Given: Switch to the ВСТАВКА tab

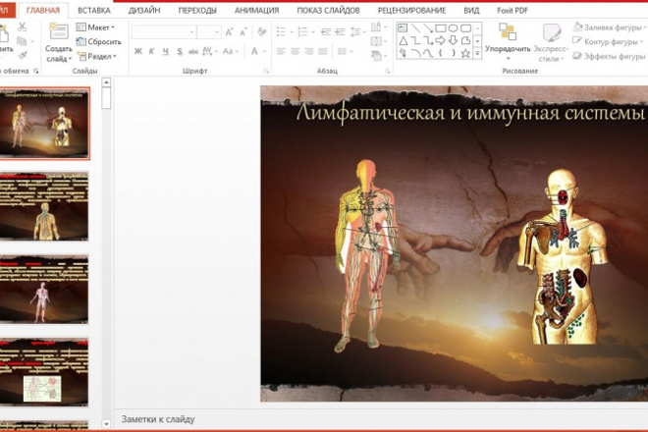Looking at the screenshot, I should click(x=94, y=11).
